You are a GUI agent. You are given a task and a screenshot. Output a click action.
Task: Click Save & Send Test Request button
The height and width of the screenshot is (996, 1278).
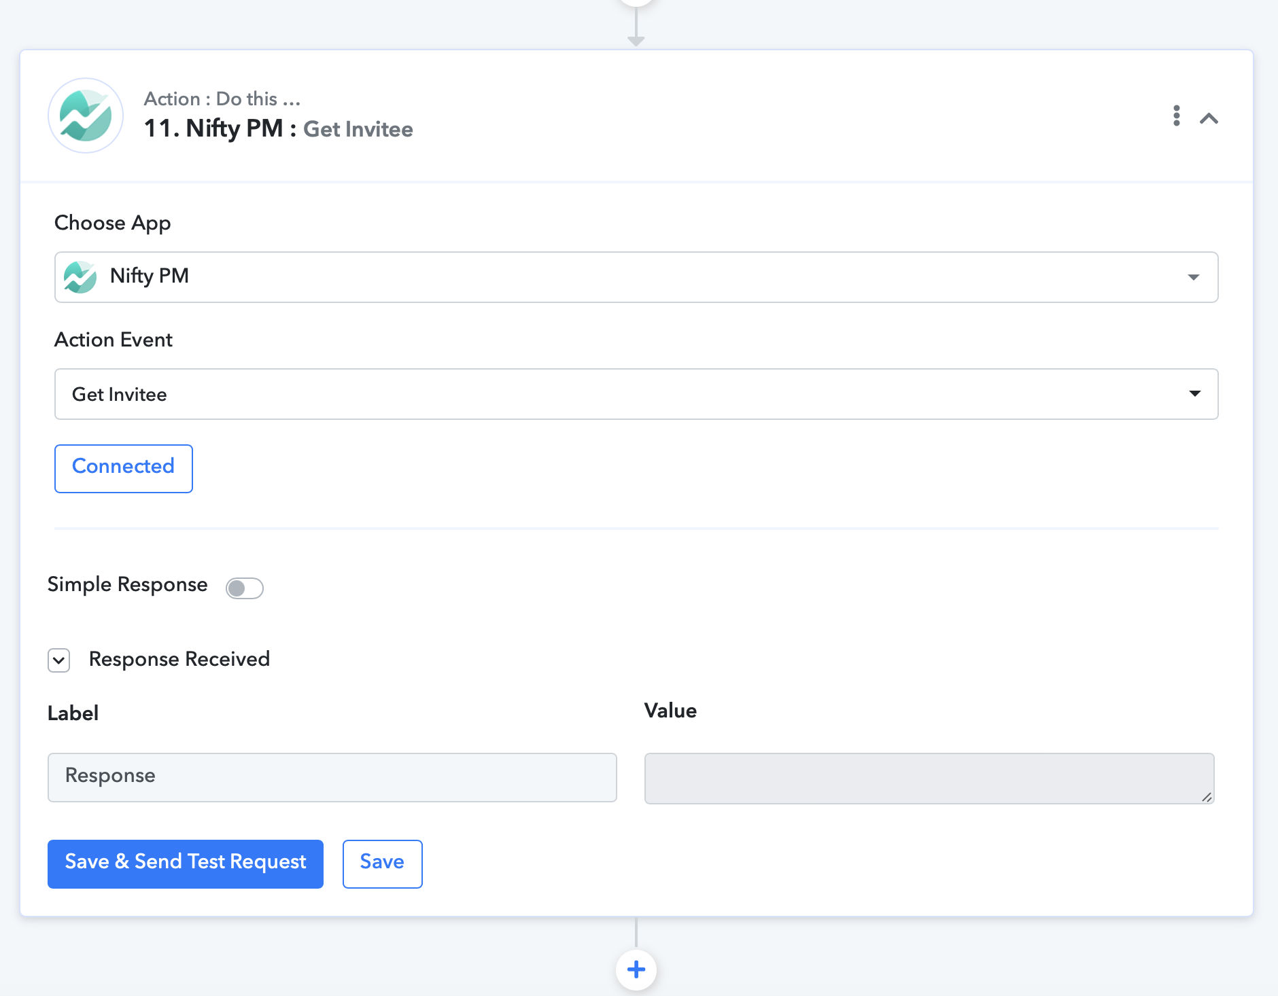[x=186, y=864]
